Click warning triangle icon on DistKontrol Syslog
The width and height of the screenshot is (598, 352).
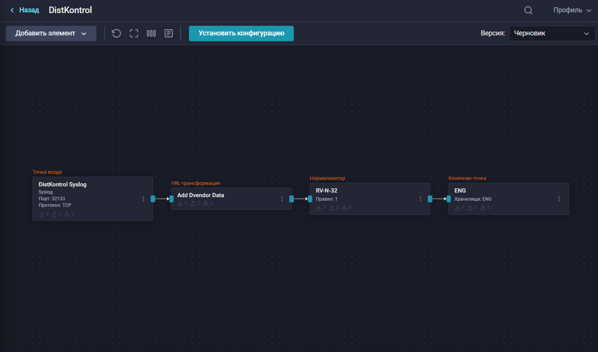[x=67, y=214]
